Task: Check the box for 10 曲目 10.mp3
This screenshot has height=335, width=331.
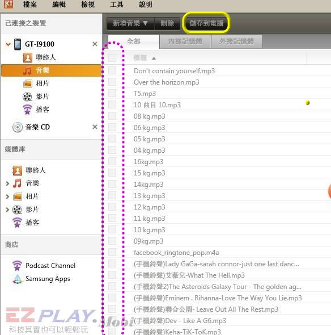Action: tap(112, 104)
